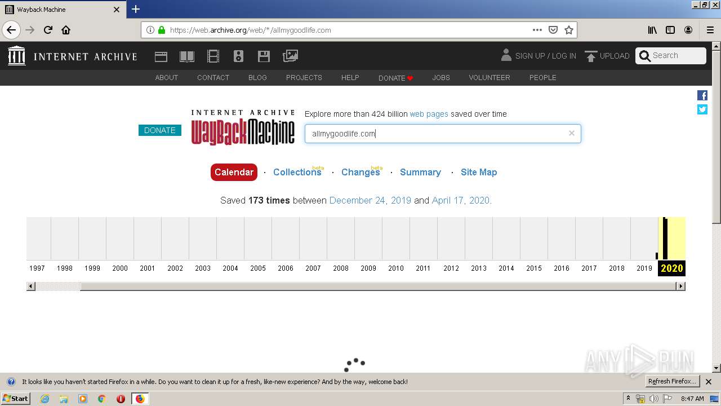Click the Refresh Firefox button
This screenshot has height=406, width=721.
tap(672, 381)
